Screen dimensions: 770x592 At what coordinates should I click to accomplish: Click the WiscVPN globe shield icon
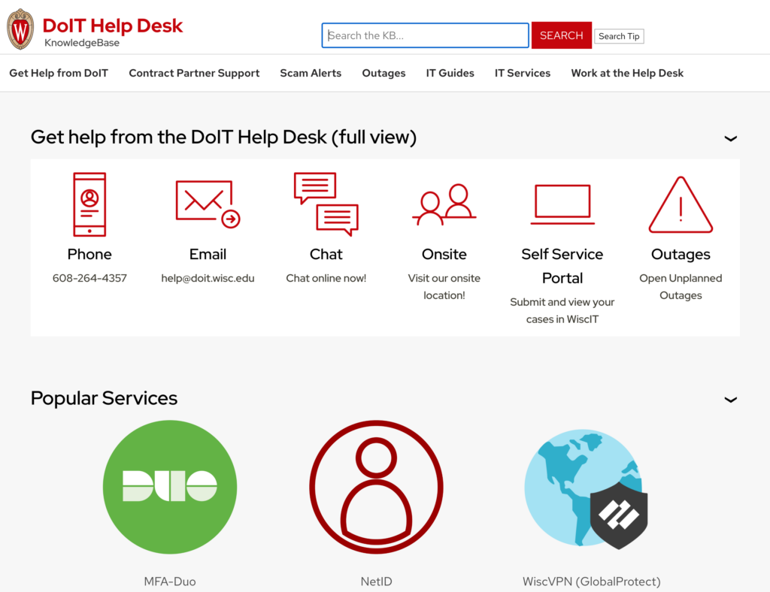click(x=586, y=489)
